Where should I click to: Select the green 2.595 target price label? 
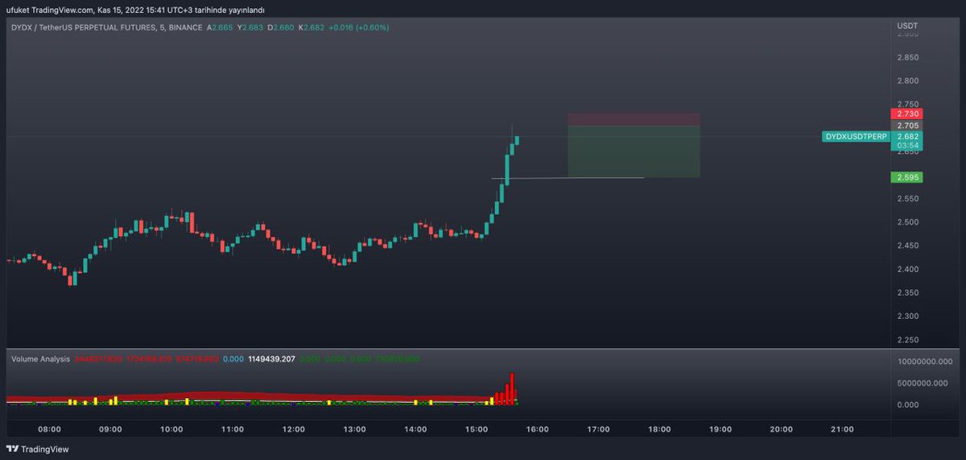906,177
